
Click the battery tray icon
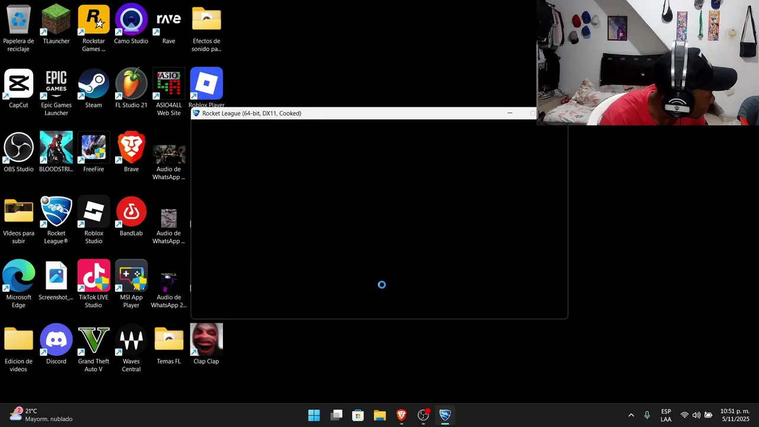coord(708,415)
